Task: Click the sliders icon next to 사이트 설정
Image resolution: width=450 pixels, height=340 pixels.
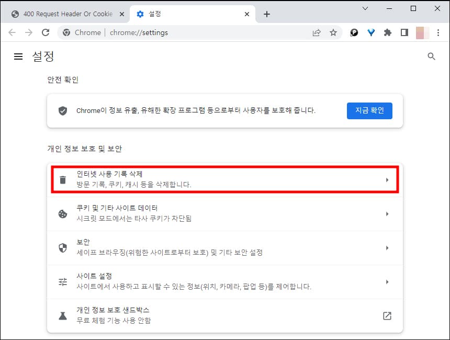Action: pos(63,281)
